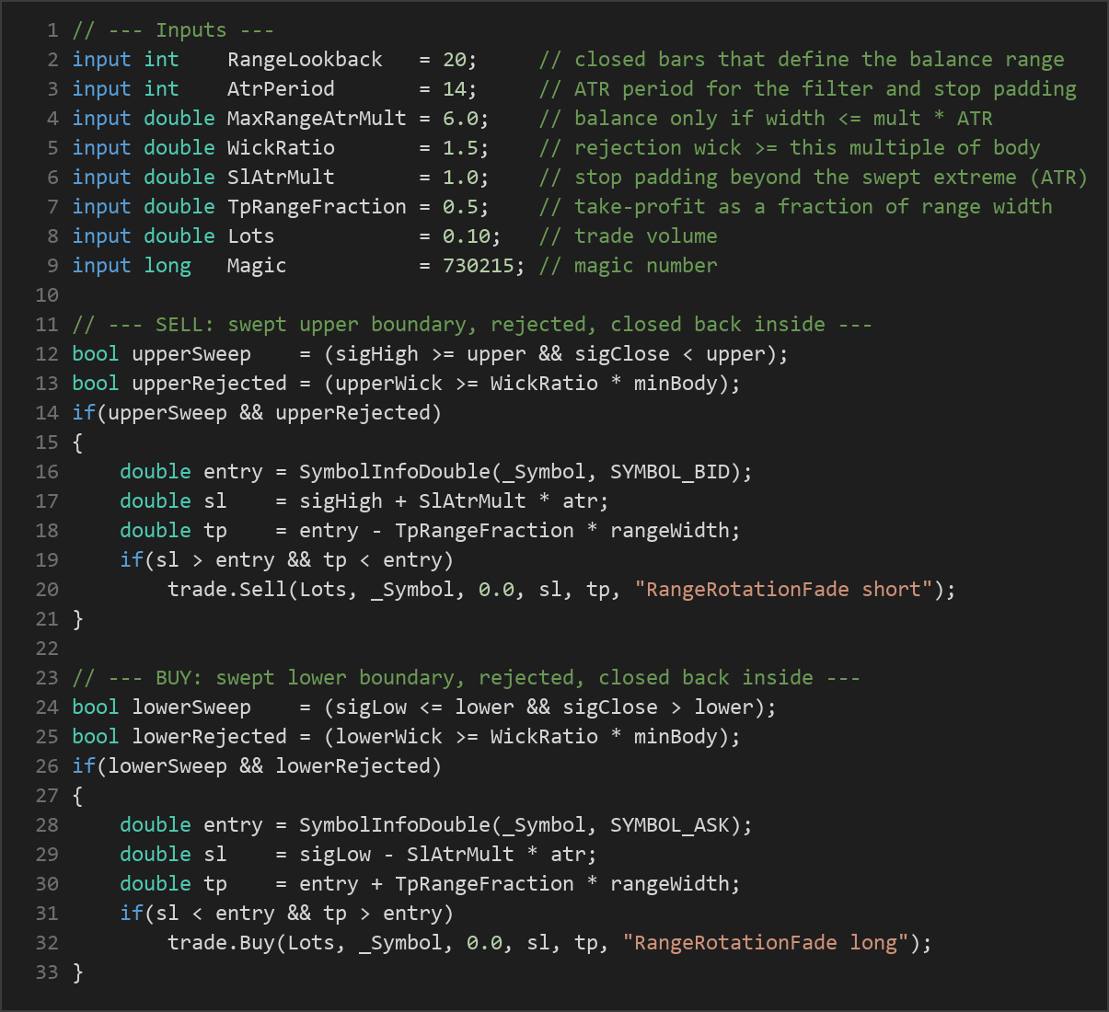Click line number 10 in gutter
This screenshot has height=1012, width=1109.
[x=47, y=295]
